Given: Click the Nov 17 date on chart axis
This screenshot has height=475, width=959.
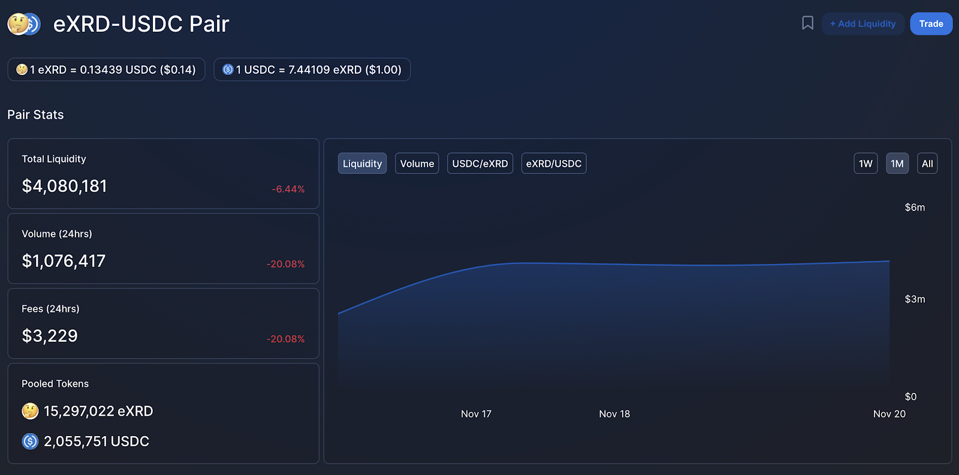Looking at the screenshot, I should [x=476, y=414].
